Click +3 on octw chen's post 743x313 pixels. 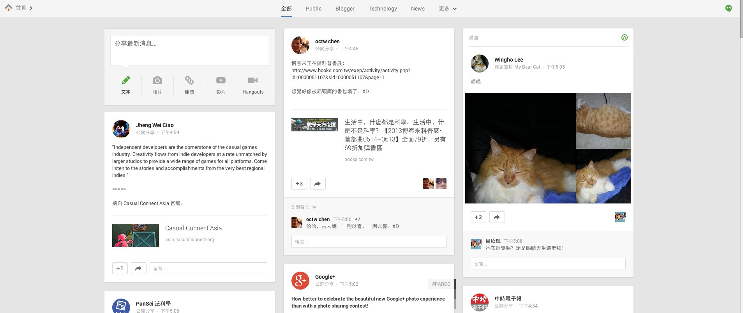coord(299,184)
